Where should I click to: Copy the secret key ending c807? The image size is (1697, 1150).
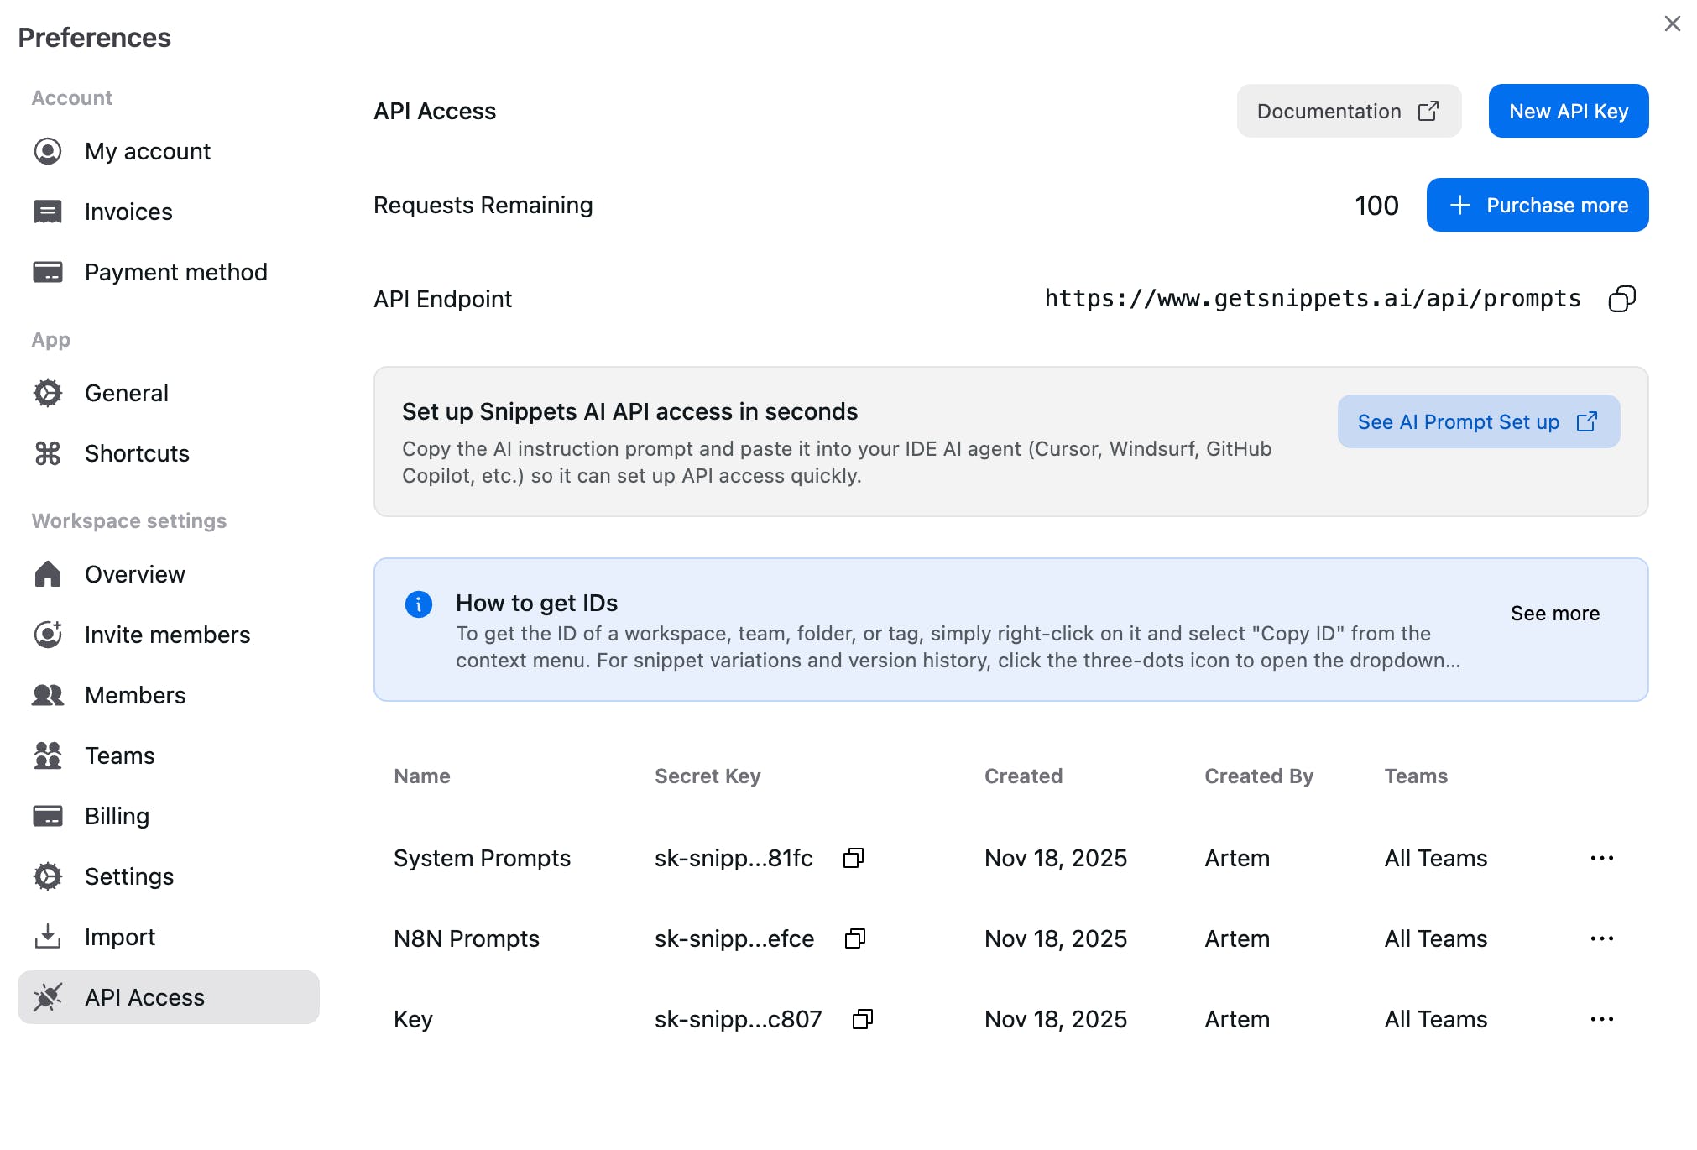863,1019
